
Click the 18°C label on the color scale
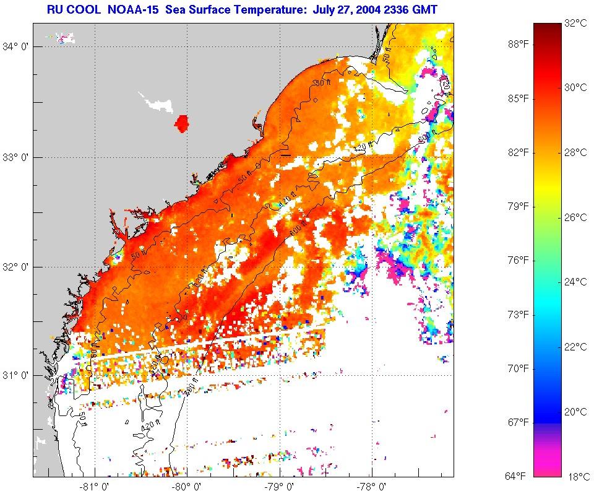pos(578,477)
